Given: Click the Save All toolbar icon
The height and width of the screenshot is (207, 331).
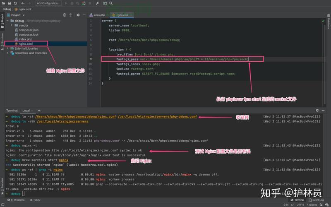Looking at the screenshot, I should tap(8, 3).
